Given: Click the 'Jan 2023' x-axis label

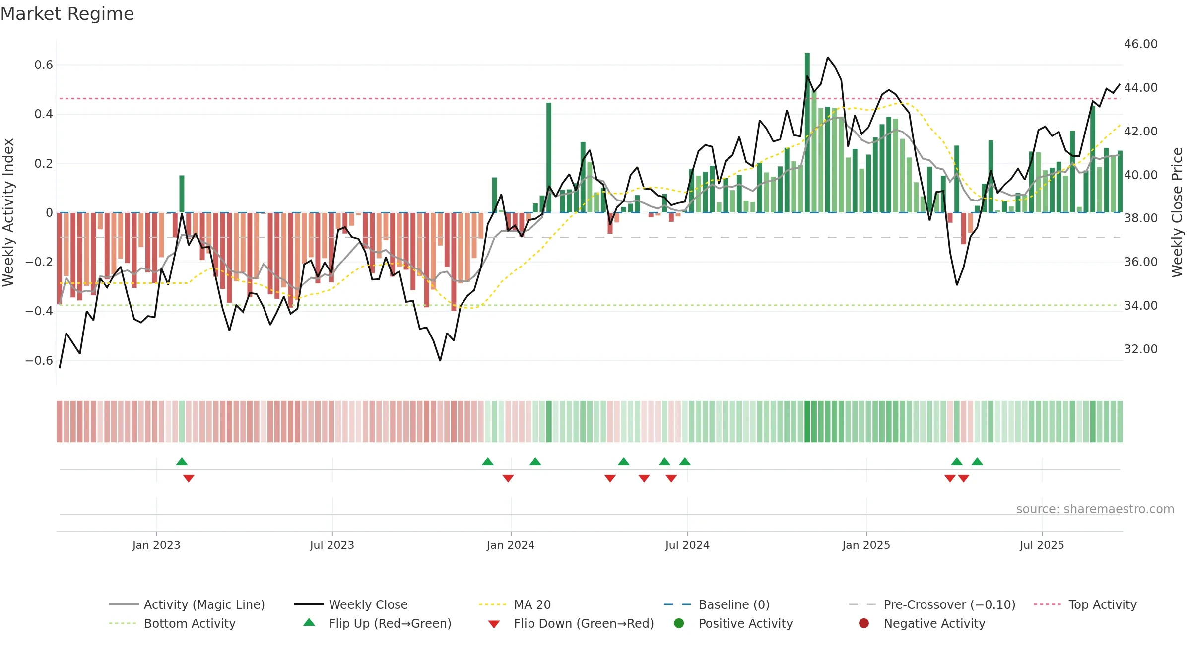Looking at the screenshot, I should point(156,545).
